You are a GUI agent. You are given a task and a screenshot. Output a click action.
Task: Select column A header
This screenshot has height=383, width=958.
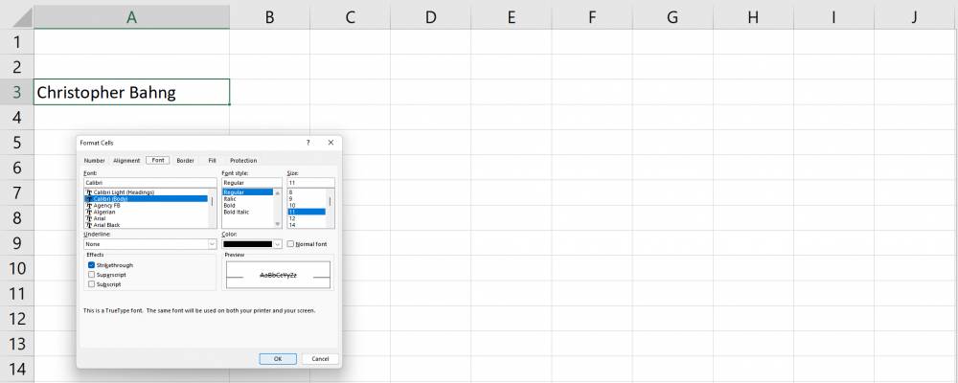(131, 17)
